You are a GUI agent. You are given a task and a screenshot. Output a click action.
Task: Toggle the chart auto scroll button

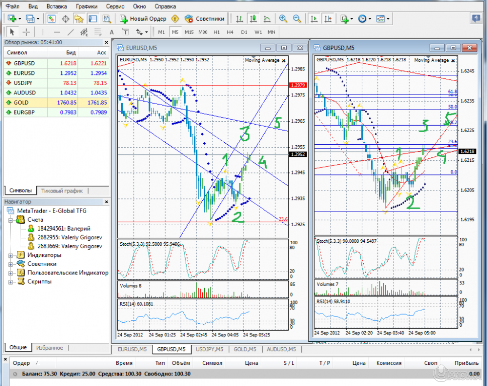pos(314,19)
